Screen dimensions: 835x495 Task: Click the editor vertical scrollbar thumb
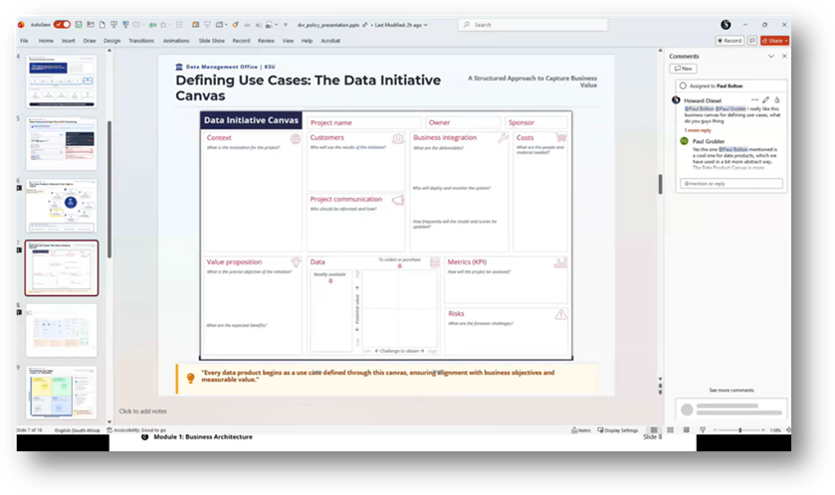point(660,185)
